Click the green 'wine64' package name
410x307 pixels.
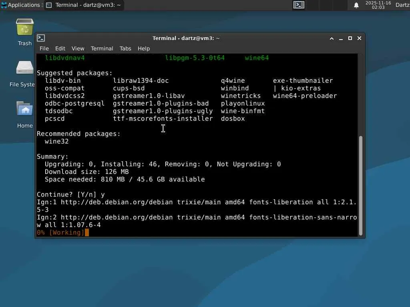tap(257, 58)
